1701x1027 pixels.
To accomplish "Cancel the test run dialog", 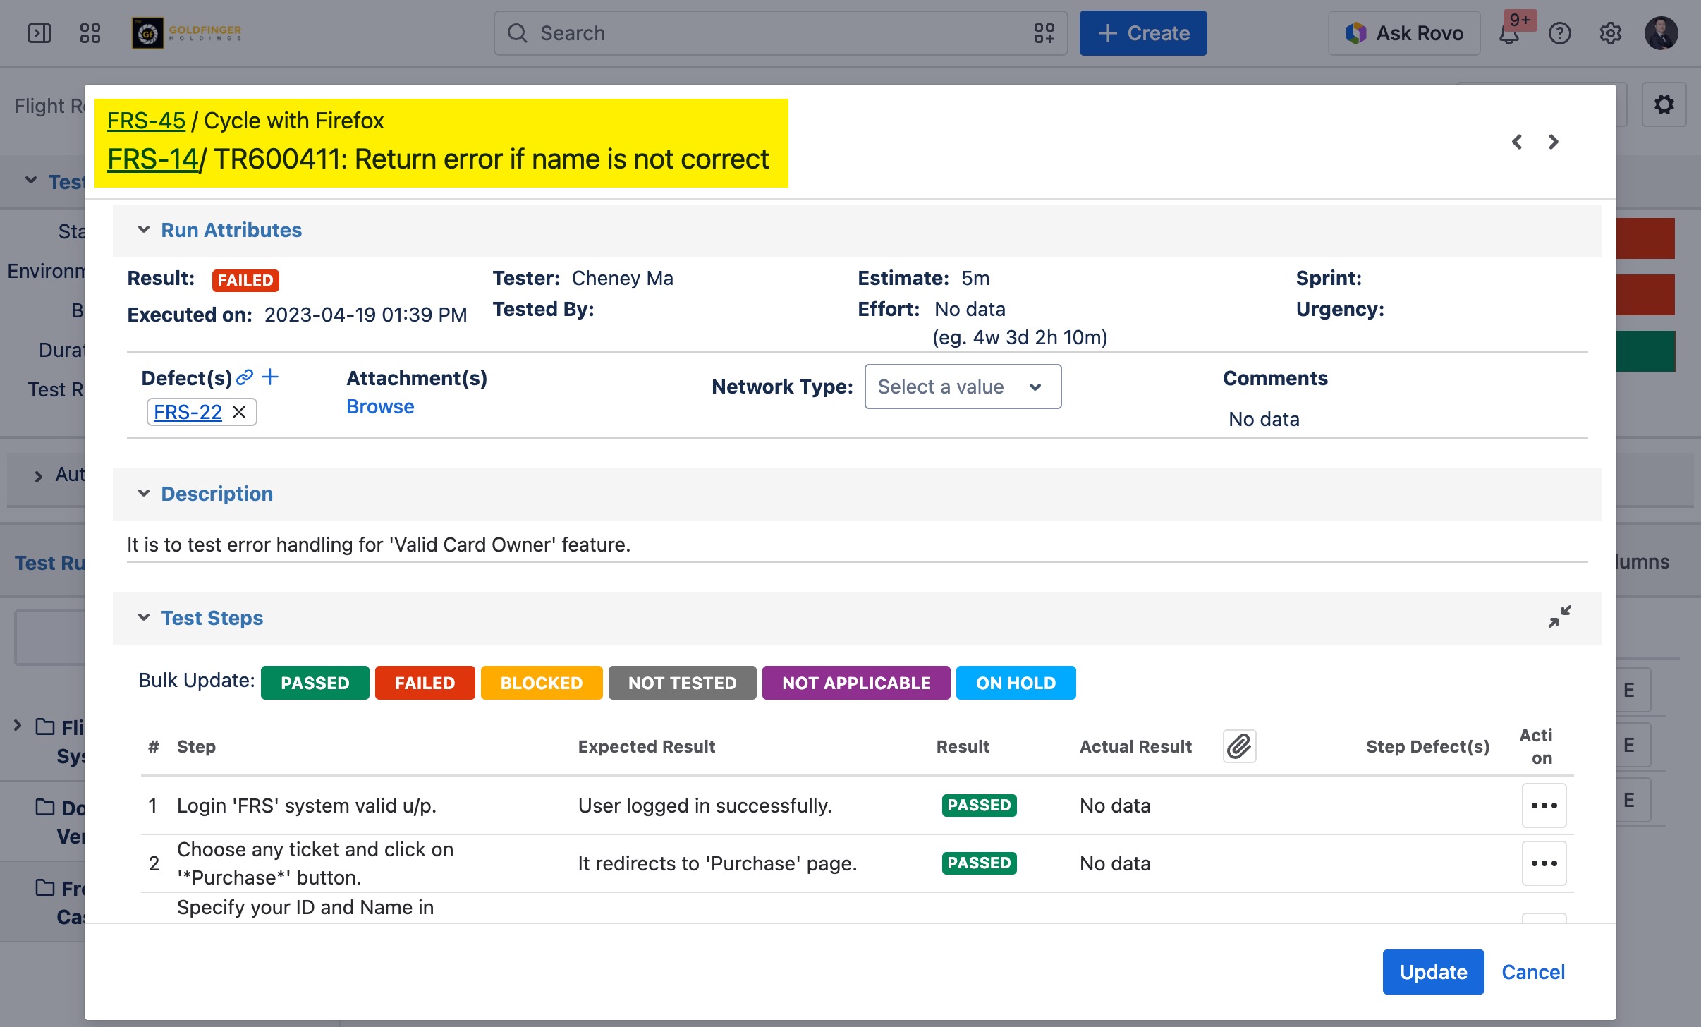I will (x=1533, y=972).
